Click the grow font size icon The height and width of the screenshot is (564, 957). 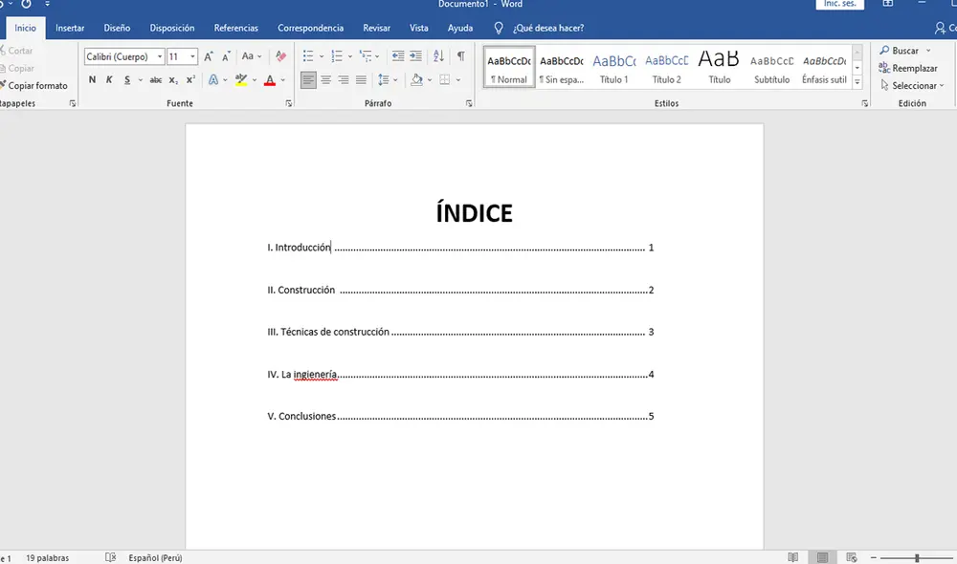[x=209, y=57]
